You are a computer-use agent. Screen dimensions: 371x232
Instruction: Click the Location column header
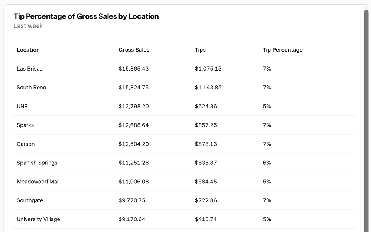(x=28, y=50)
